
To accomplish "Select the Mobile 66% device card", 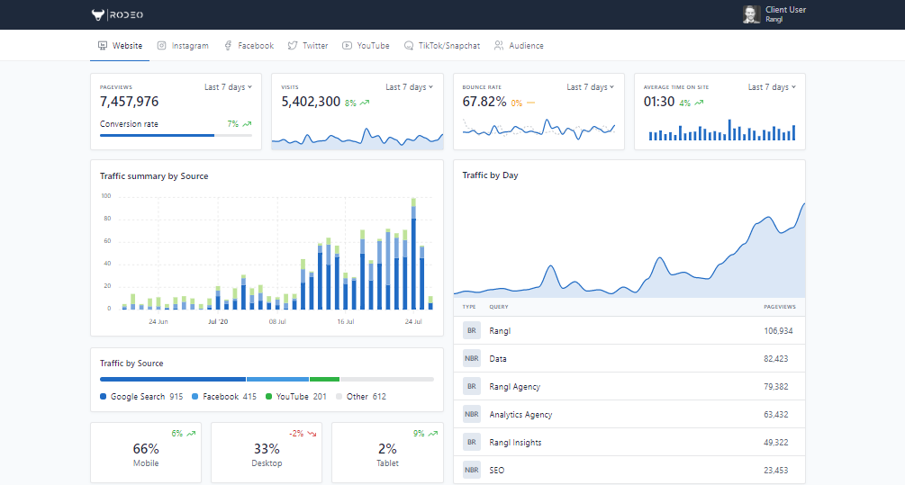I will 146,453.
